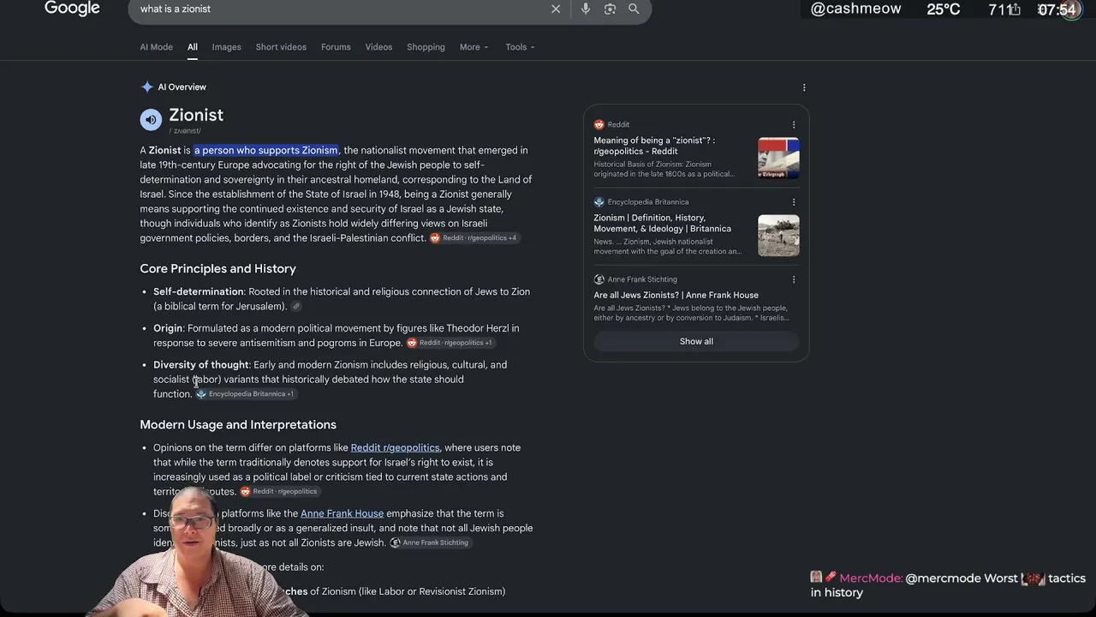This screenshot has height=617, width=1096.
Task: Click the 'Self-determination' bullet label
Action: [x=199, y=291]
